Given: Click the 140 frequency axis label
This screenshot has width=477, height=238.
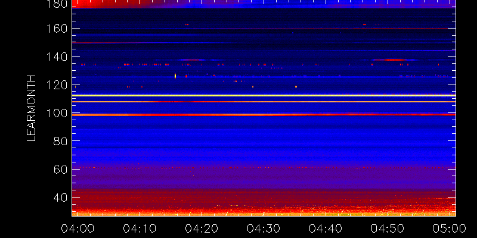Looking at the screenshot, I should [x=58, y=57].
